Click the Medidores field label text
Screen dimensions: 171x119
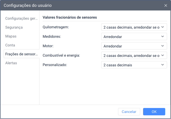tap(52, 36)
